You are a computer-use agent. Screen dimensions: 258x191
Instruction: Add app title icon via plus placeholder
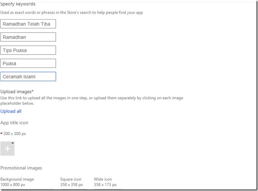7,148
